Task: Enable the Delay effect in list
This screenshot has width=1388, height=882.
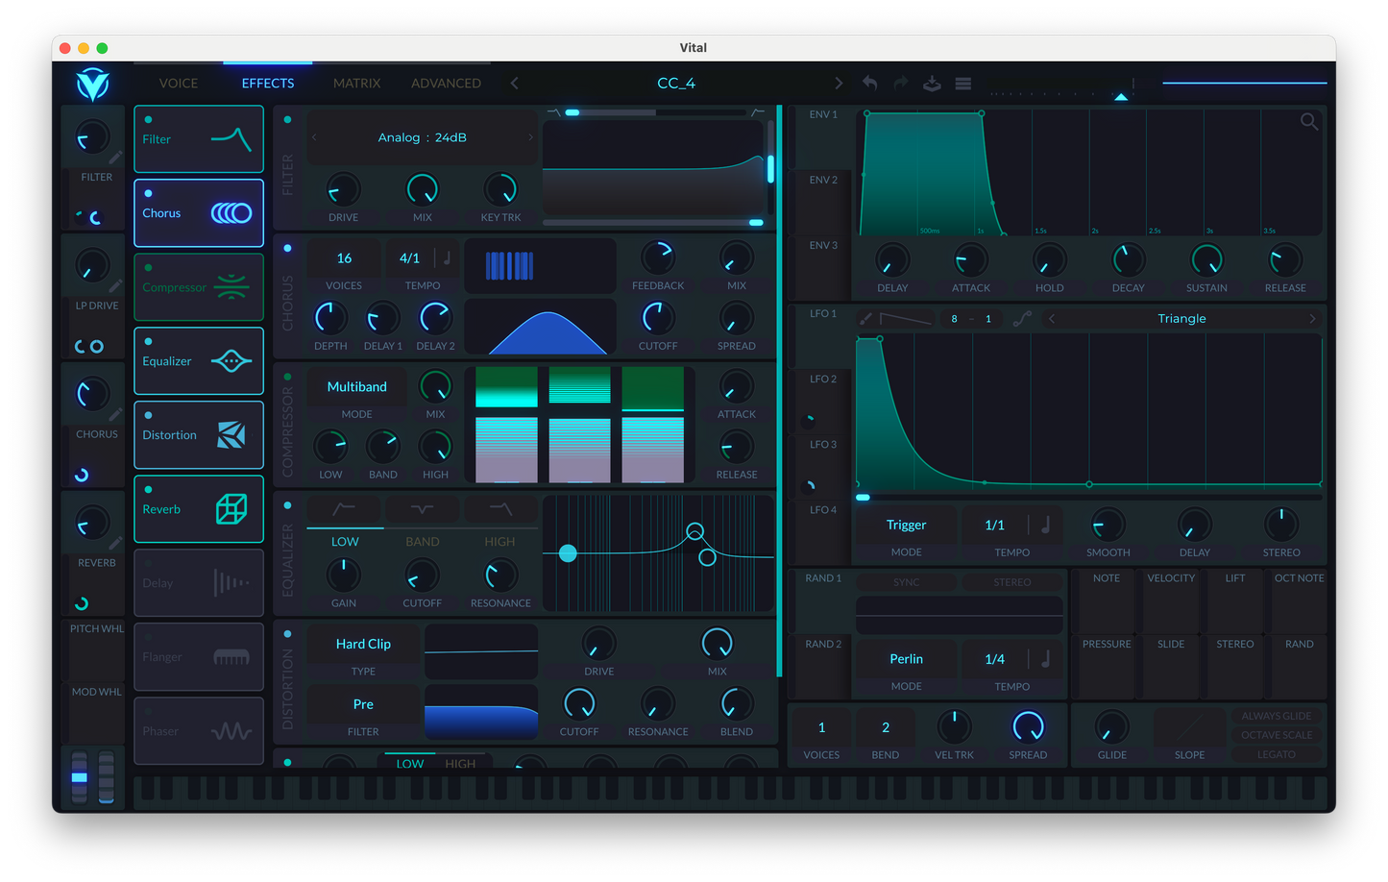Action: (x=148, y=564)
